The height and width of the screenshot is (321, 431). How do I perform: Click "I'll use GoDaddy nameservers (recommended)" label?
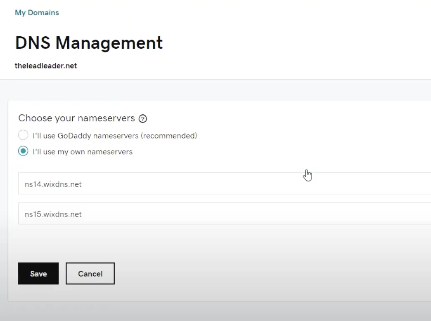[x=115, y=136]
